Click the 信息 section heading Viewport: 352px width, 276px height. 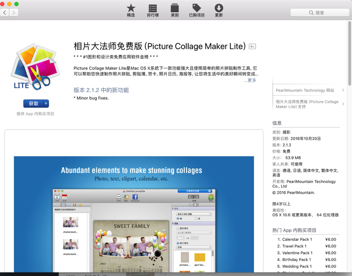[277, 123]
